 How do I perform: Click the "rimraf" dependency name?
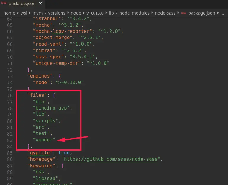point(44,50)
